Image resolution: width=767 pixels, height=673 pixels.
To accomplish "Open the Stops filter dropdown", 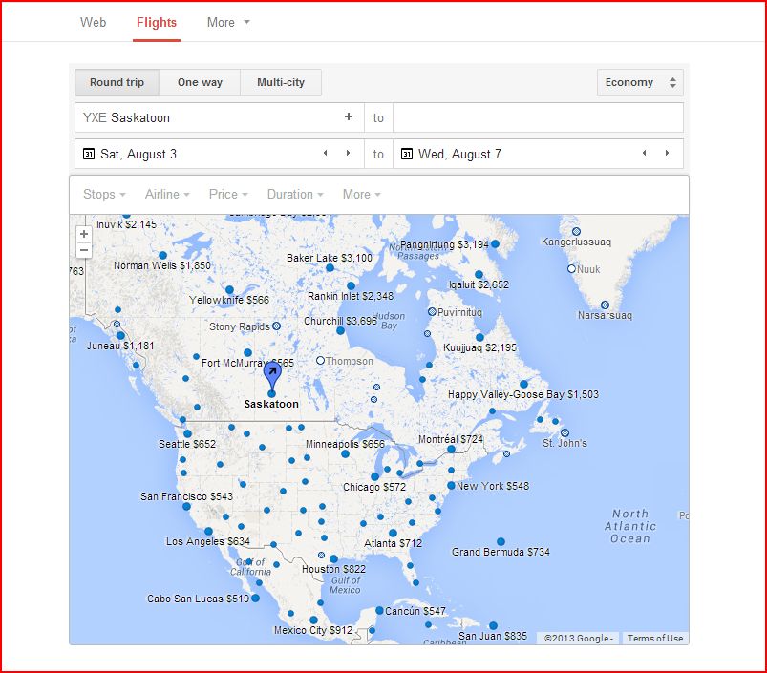I will pyautogui.click(x=101, y=194).
